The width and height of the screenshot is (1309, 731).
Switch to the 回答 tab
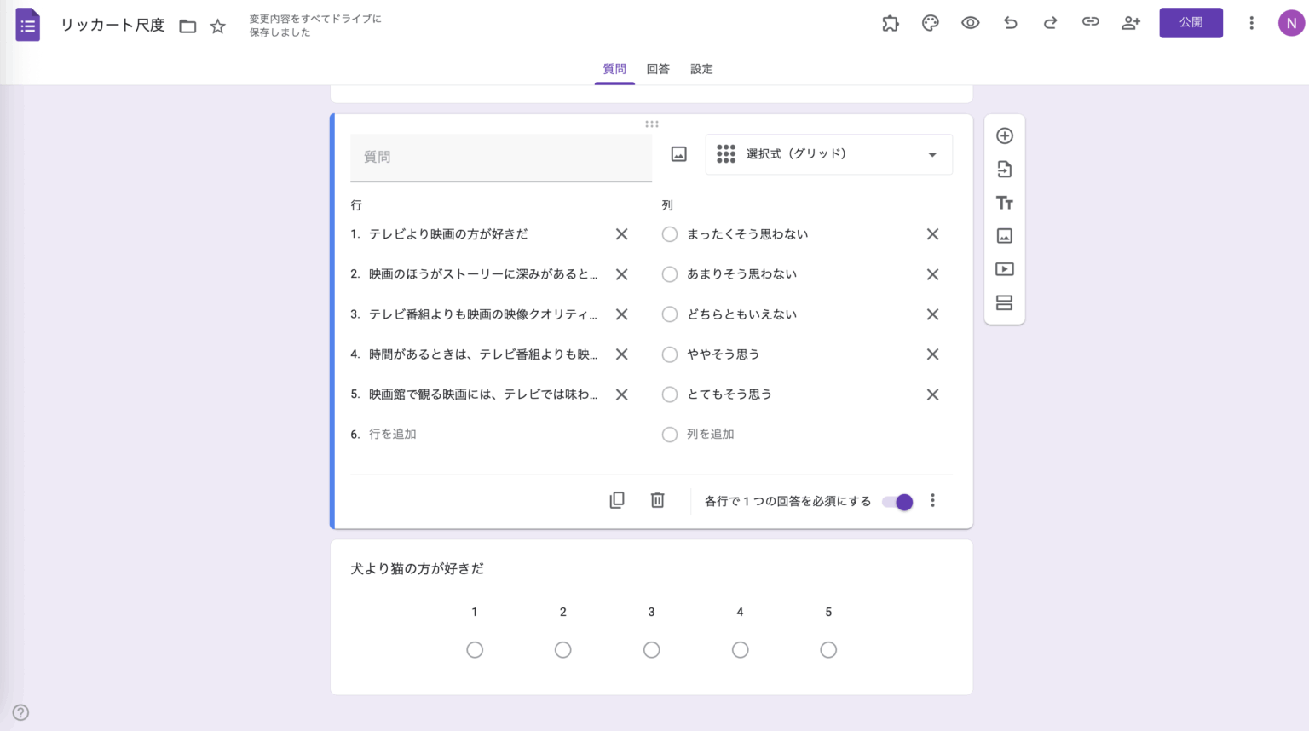pyautogui.click(x=657, y=69)
